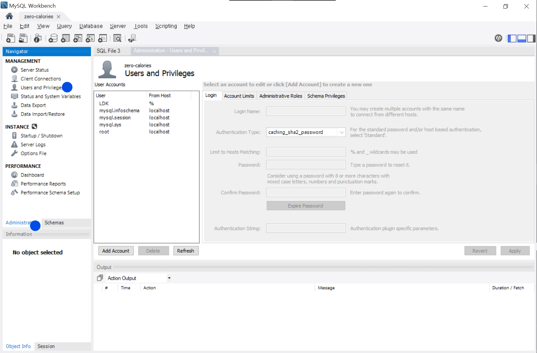Open Workbench preferences gear icon
This screenshot has height=353, width=537.
[498, 38]
